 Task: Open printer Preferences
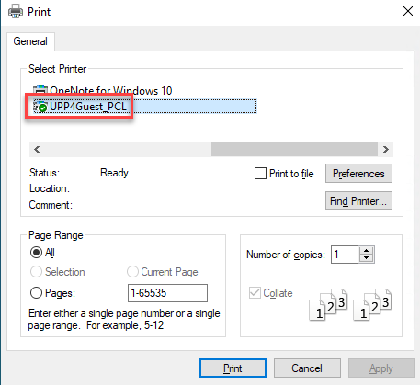[358, 174]
